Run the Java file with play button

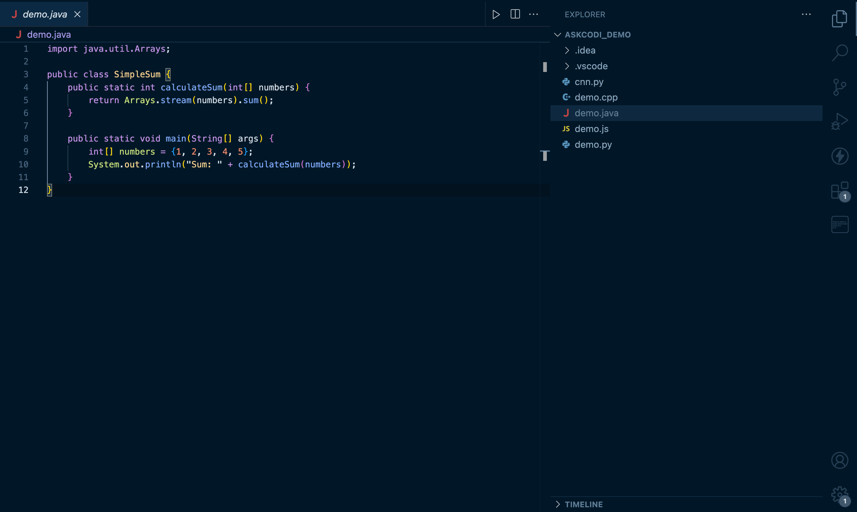(x=496, y=15)
